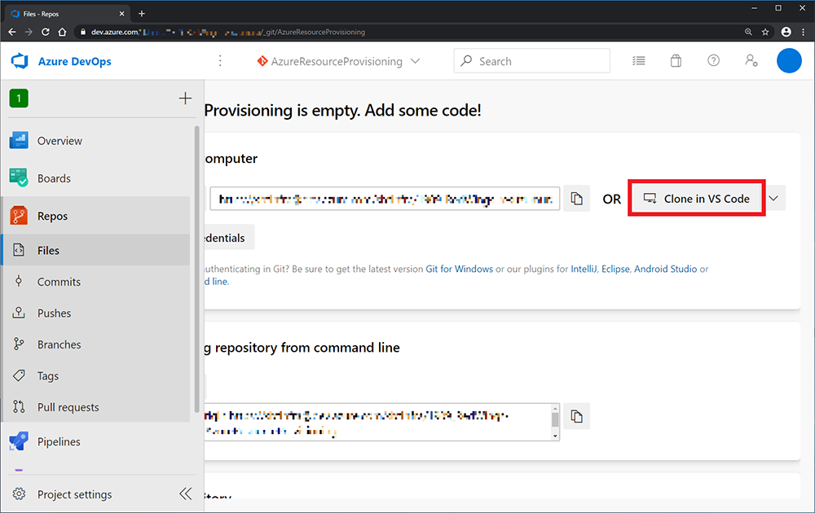Go to browser home page
This screenshot has height=513, width=815.
(x=63, y=33)
